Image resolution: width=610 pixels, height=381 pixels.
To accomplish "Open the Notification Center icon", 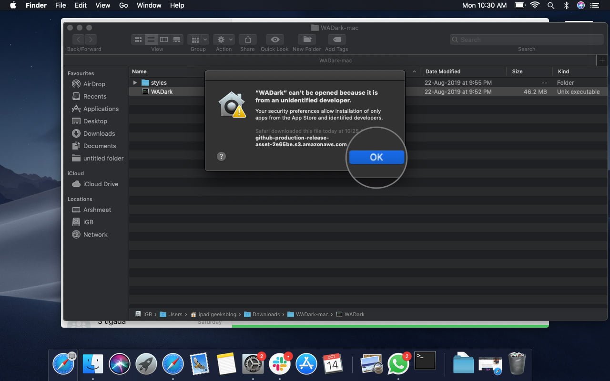I will [594, 5].
